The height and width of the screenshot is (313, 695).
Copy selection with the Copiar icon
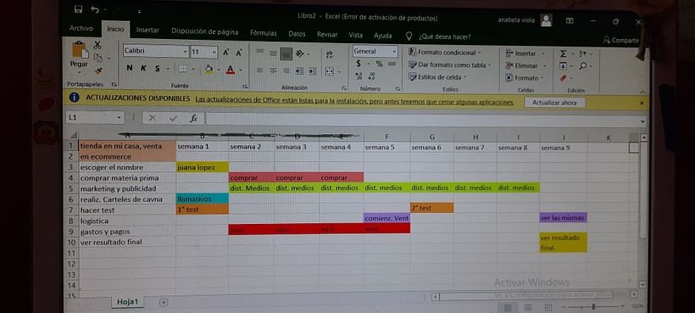point(97,58)
